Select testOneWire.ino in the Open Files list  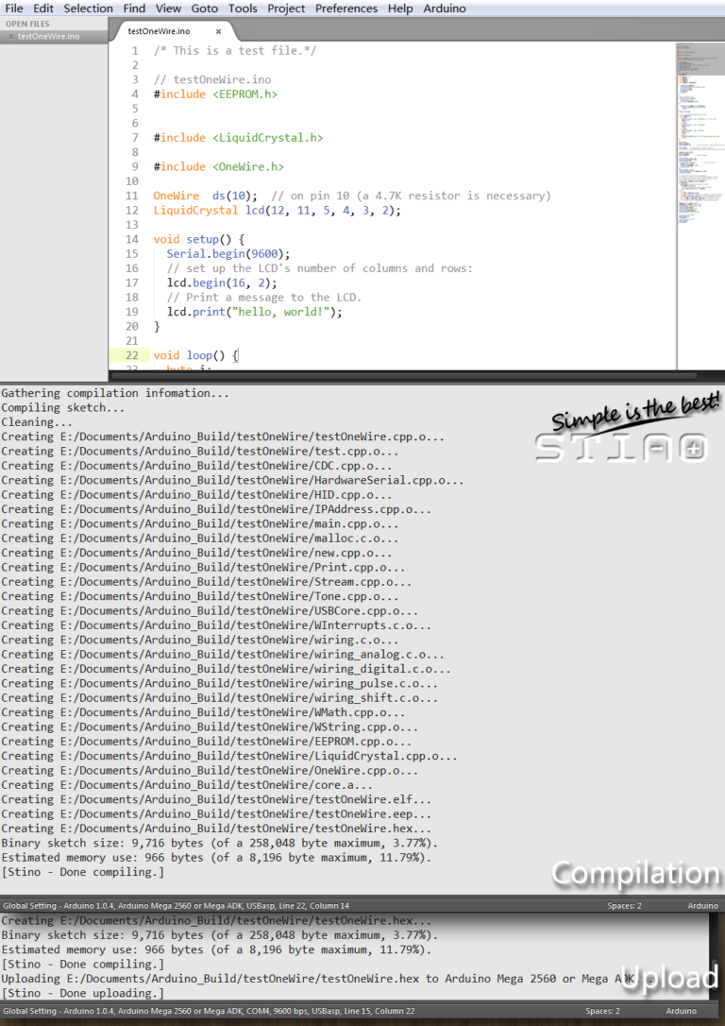[x=49, y=37]
